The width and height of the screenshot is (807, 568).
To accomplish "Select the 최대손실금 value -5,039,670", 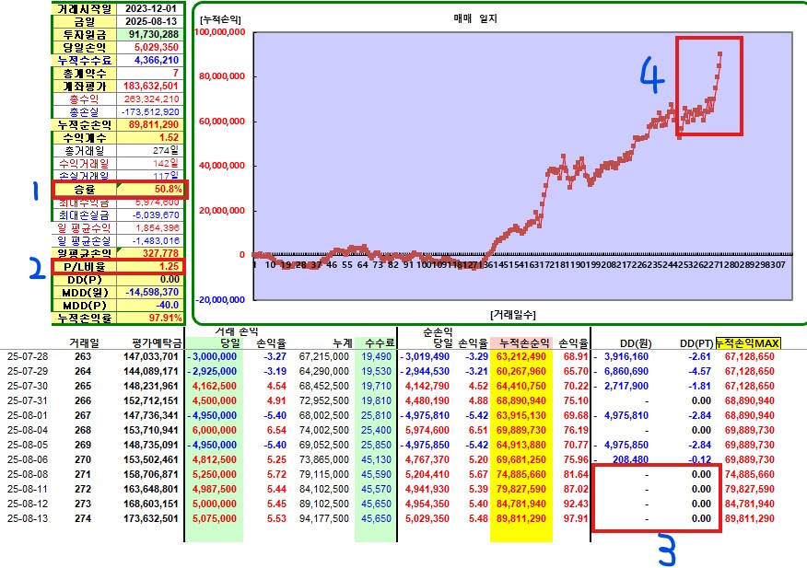I will click(150, 214).
